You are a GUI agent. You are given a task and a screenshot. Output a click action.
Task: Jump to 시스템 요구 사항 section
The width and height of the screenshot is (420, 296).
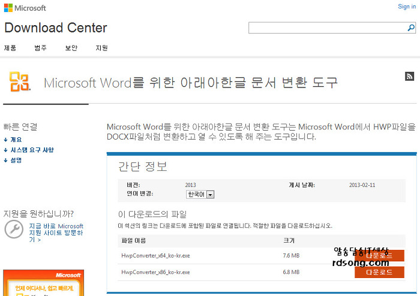(32, 150)
